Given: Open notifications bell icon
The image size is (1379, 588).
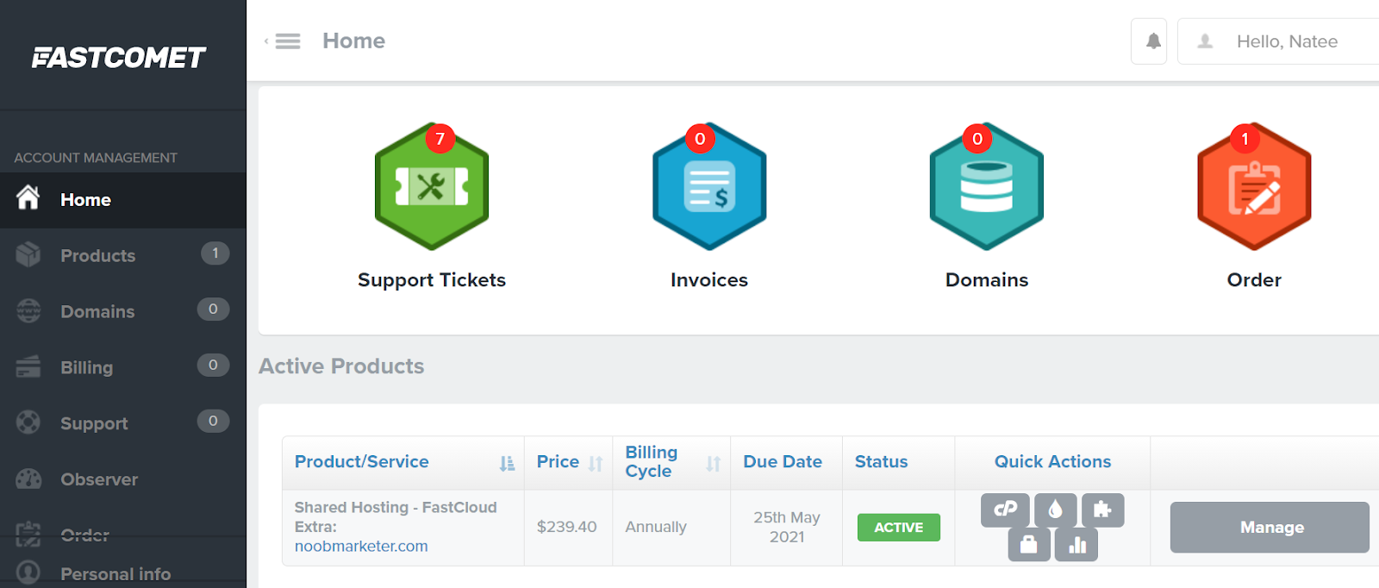Looking at the screenshot, I should pos(1152,41).
